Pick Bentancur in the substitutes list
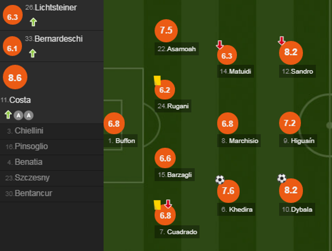Image resolution: width=332 pixels, height=251 pixels. 33,194
